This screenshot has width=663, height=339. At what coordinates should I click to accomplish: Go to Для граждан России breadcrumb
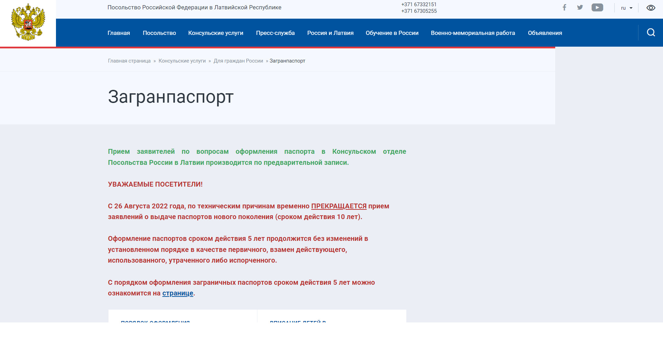click(238, 61)
